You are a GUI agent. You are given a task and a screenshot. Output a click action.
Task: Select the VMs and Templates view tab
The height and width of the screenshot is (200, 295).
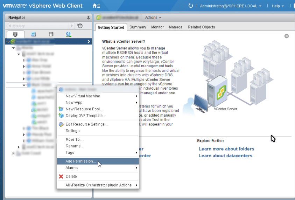[x=33, y=34]
